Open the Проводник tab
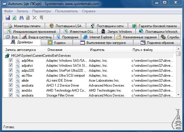The image size is (184, 132). coord(67,37)
